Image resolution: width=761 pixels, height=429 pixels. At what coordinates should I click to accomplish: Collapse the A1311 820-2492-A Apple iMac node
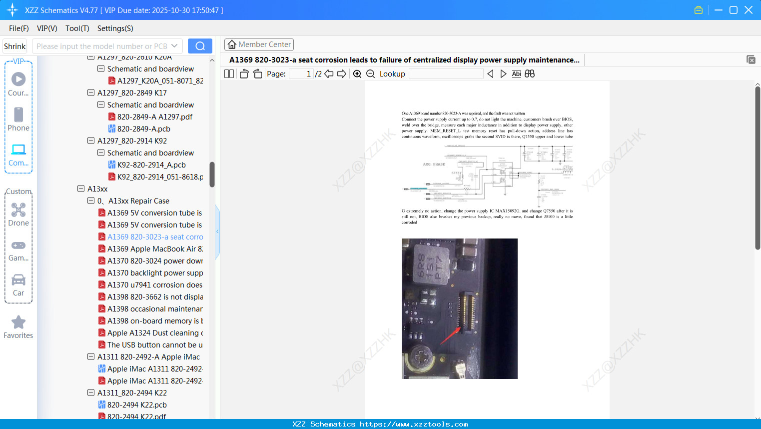pos(91,356)
